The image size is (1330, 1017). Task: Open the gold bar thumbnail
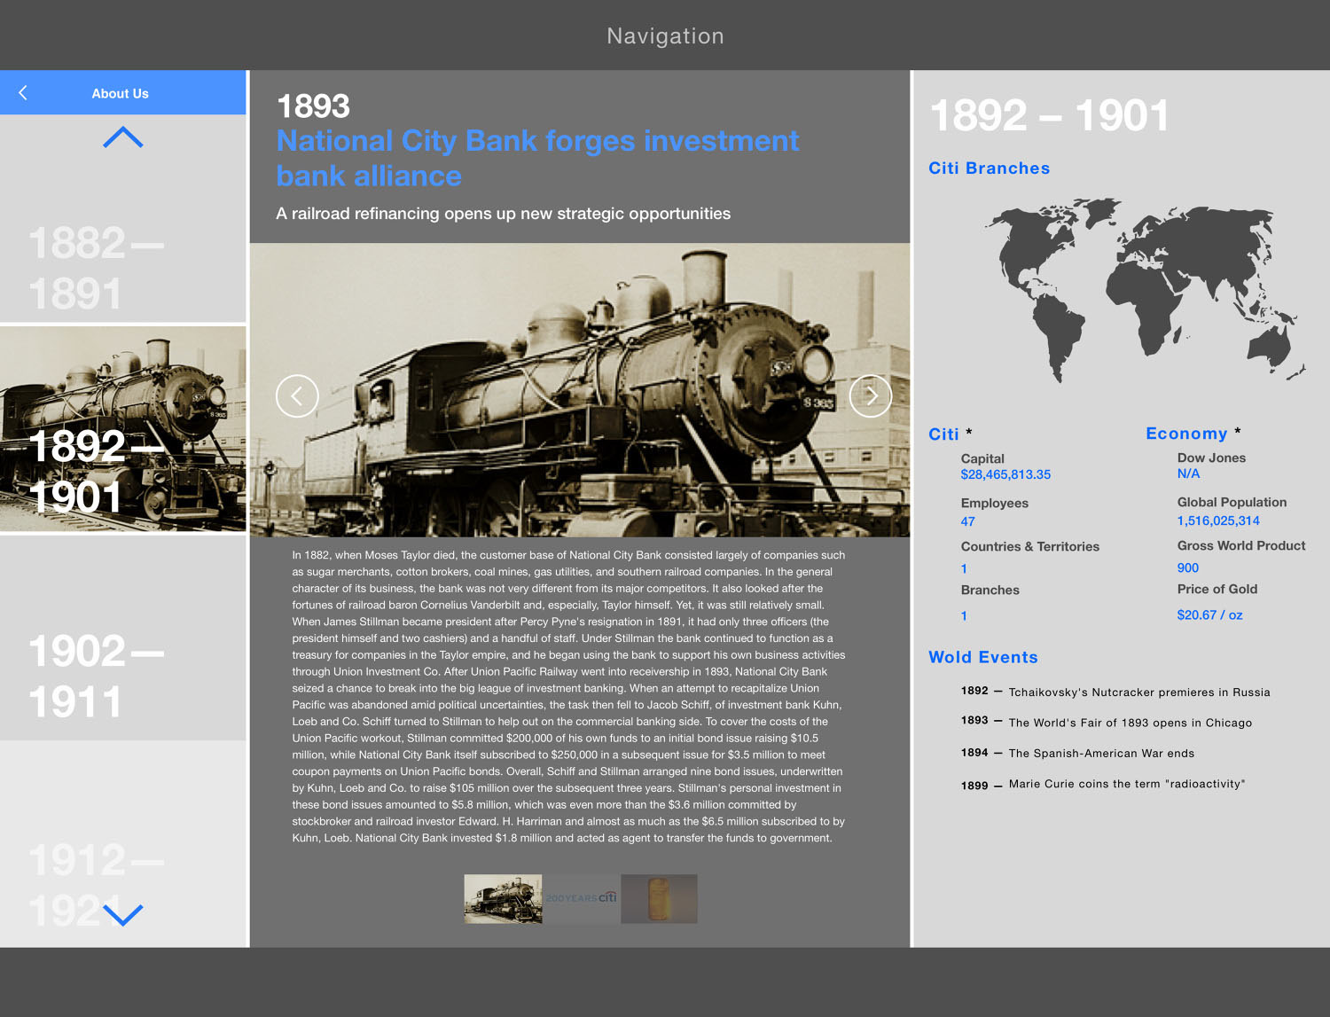tap(659, 898)
